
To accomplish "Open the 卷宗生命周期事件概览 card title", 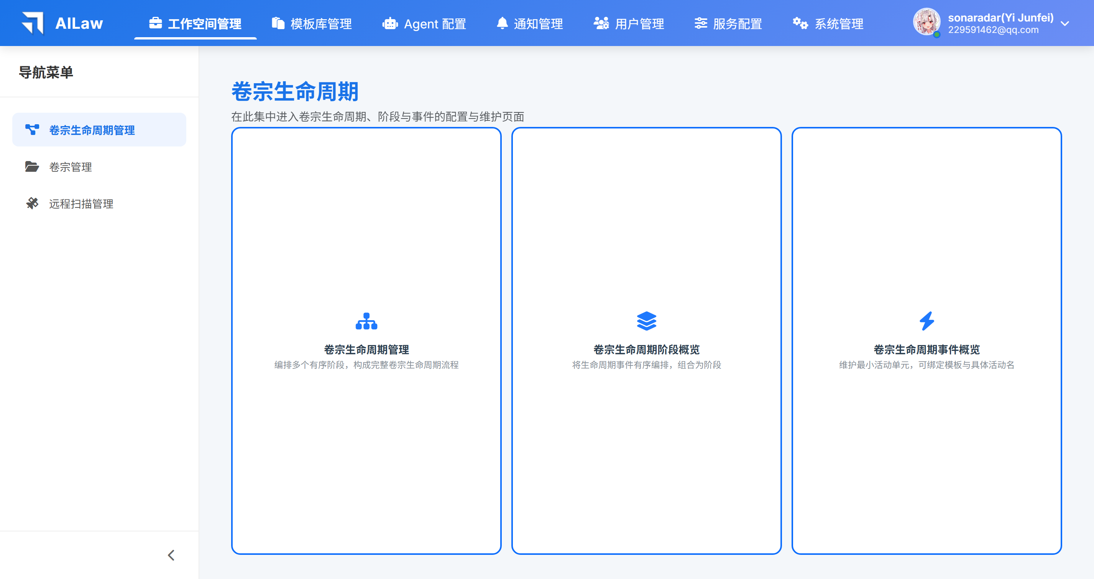I will [926, 350].
